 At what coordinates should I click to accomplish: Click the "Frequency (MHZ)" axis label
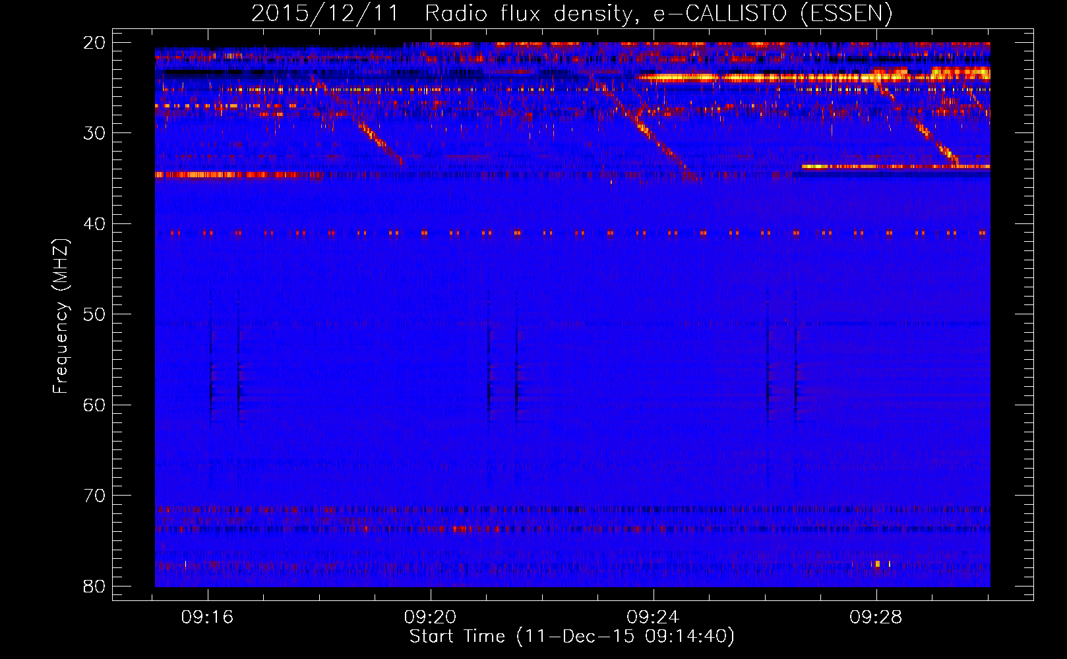(x=61, y=316)
